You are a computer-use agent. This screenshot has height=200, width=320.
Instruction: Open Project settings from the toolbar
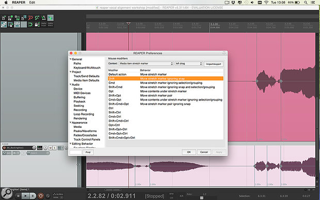tap(24, 18)
